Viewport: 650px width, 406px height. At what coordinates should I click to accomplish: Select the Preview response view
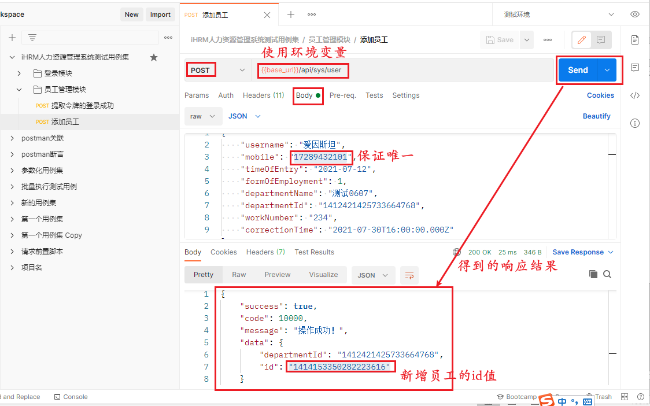point(278,275)
